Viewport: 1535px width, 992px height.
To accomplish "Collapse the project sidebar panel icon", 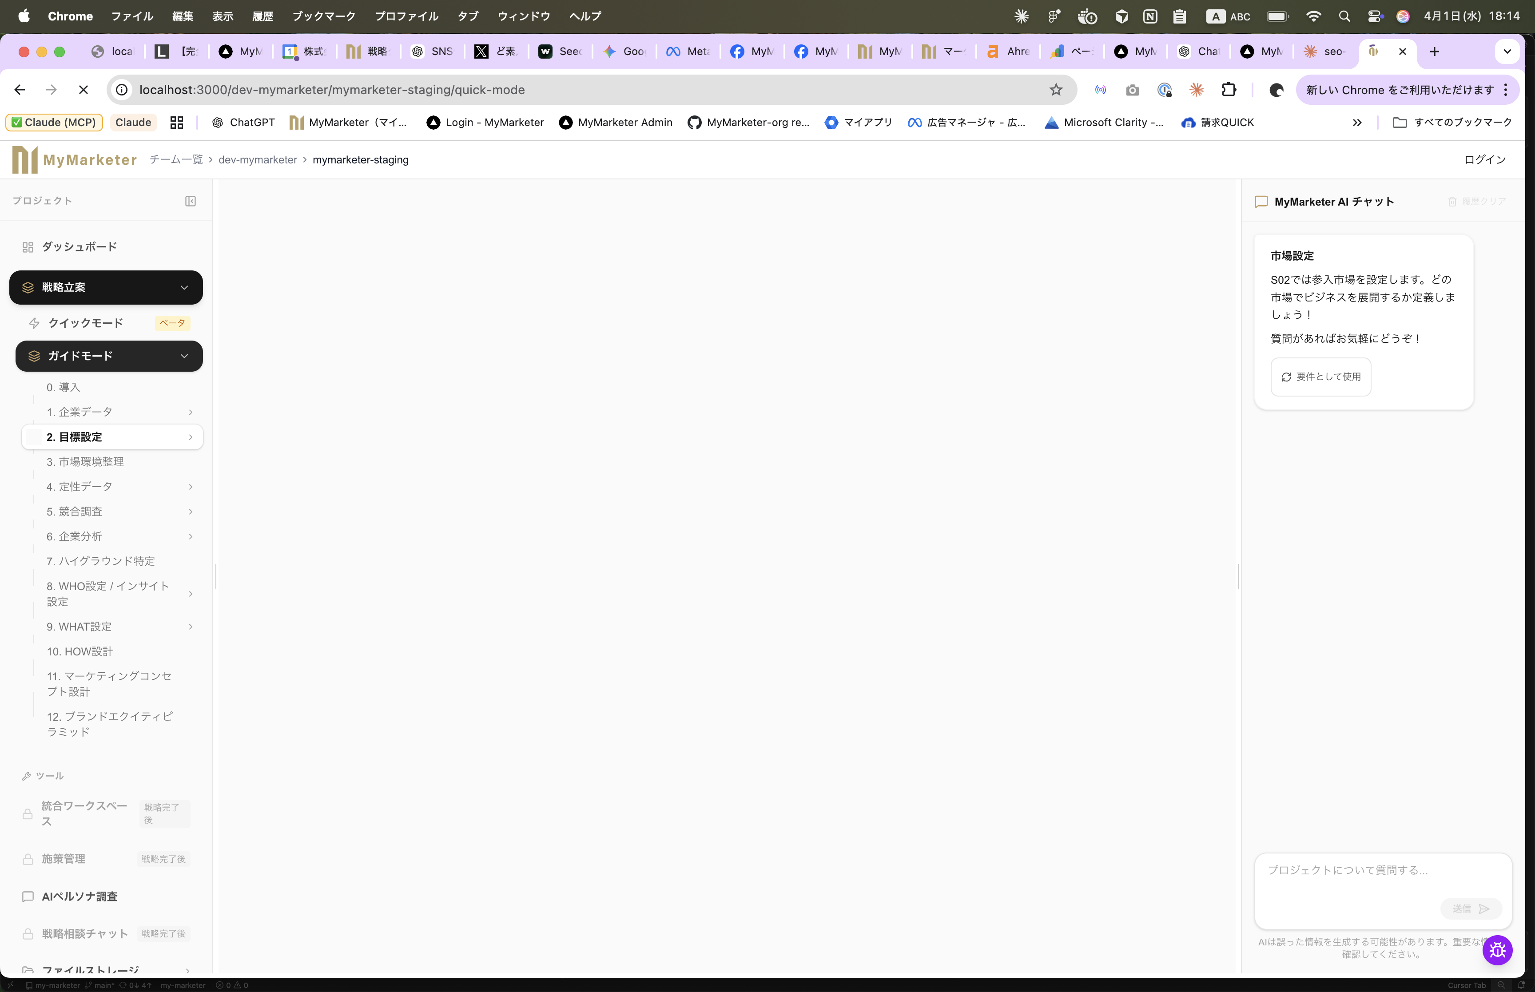I will coord(191,201).
